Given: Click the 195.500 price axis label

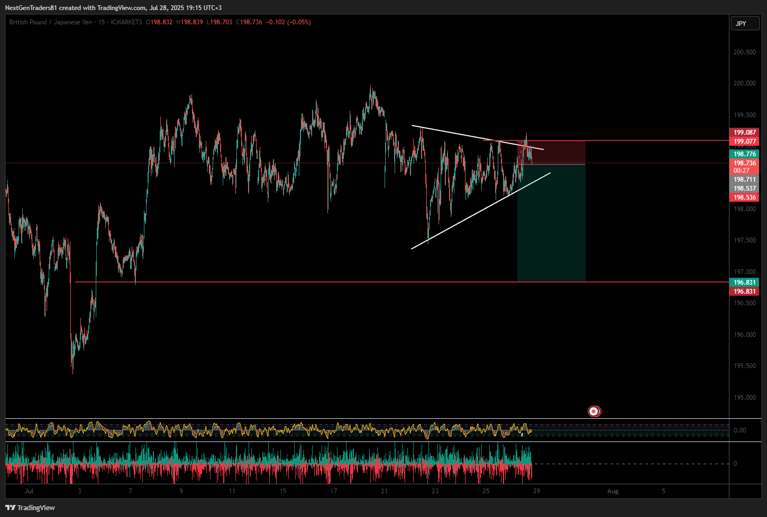Looking at the screenshot, I should coord(744,366).
